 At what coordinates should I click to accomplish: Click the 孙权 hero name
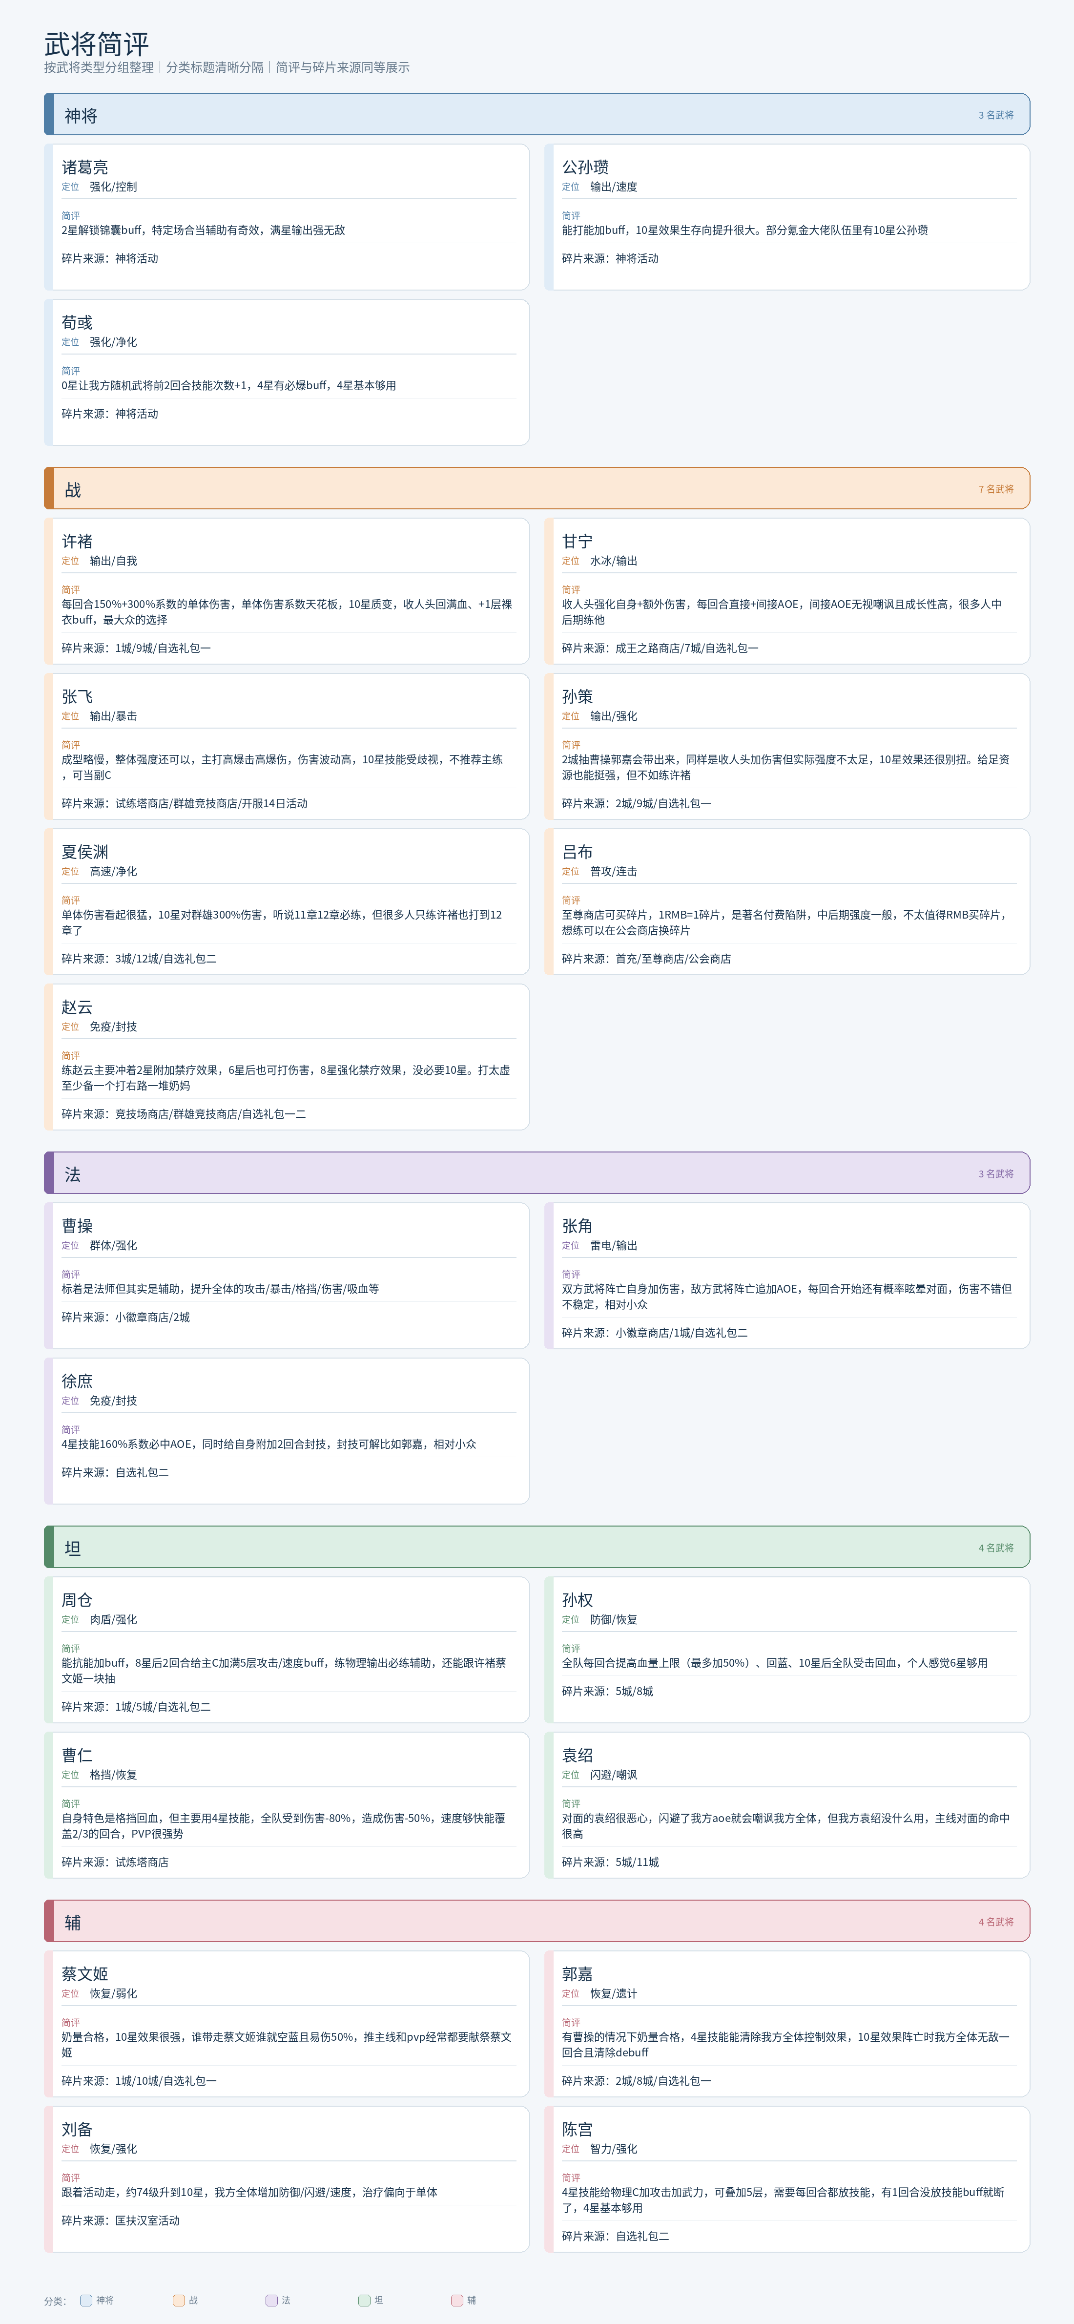[577, 1600]
